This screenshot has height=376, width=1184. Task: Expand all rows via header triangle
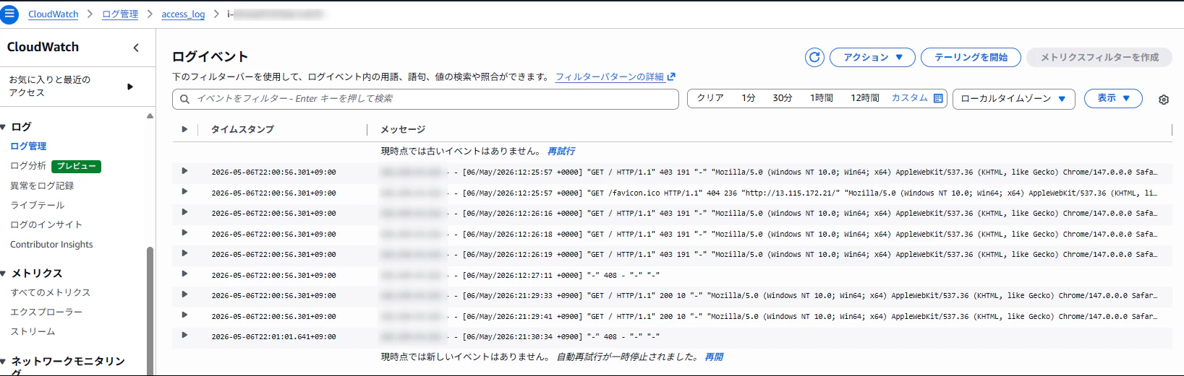coord(184,129)
